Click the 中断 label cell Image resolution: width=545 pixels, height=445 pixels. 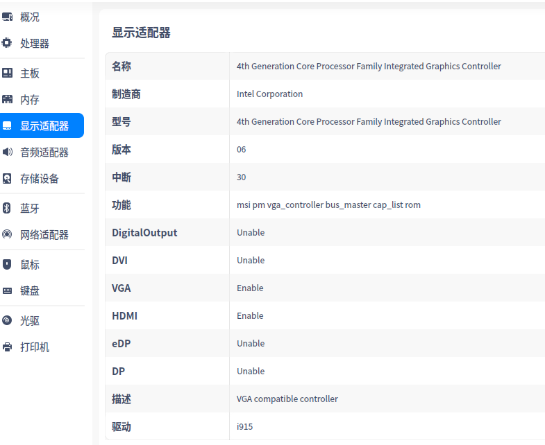click(167, 177)
